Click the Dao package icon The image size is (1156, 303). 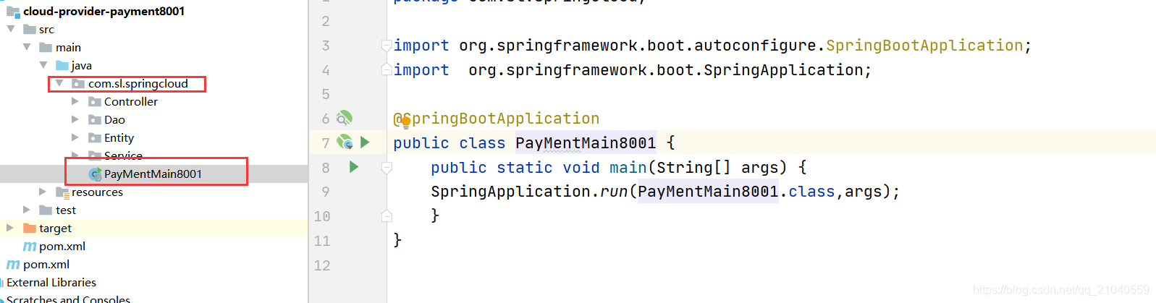click(x=95, y=119)
